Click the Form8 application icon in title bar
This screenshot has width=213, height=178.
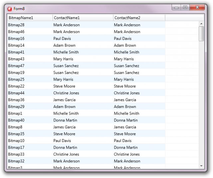10,9
